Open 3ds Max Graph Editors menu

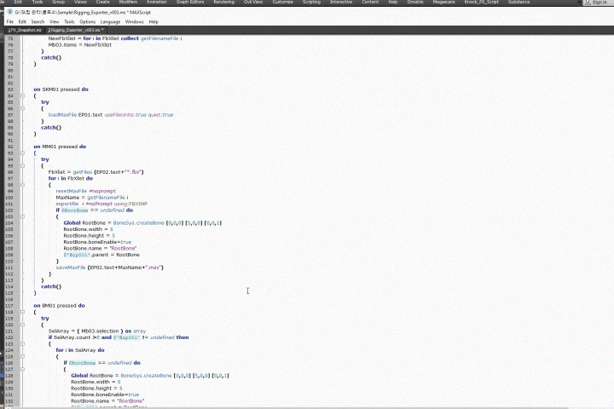pyautogui.click(x=190, y=2)
